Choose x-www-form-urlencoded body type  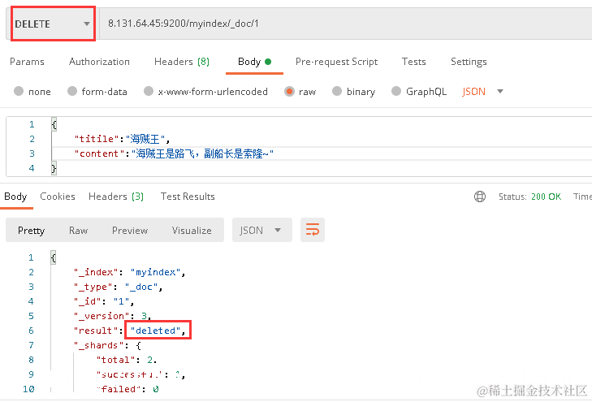pos(149,91)
